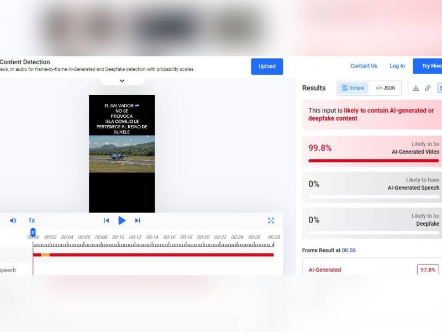Open fullscreen video view
The width and height of the screenshot is (442, 332).
click(271, 220)
